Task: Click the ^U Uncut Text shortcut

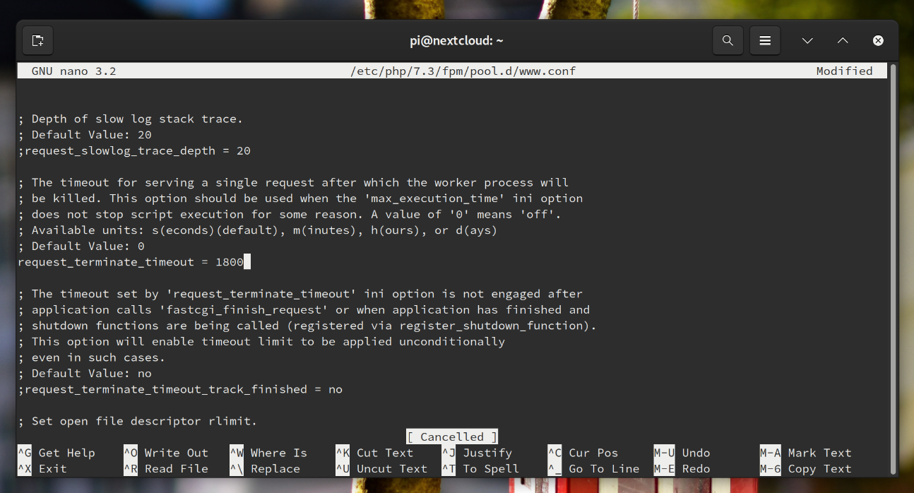Action: (x=381, y=469)
